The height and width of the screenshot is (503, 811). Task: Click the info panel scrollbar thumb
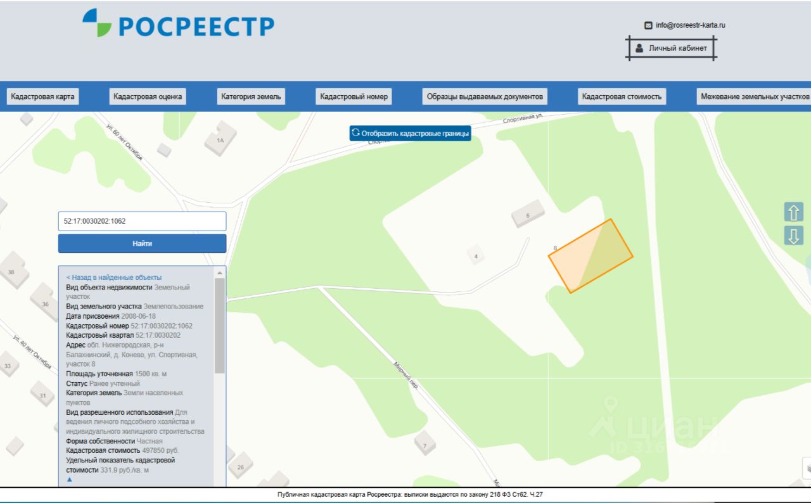220,326
